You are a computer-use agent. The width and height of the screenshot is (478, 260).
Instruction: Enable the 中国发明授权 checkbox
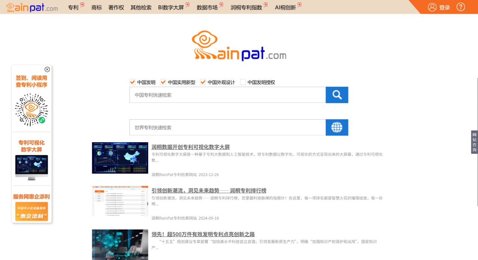click(x=243, y=82)
